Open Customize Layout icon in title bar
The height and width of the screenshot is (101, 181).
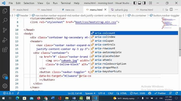click(x=150, y=3)
